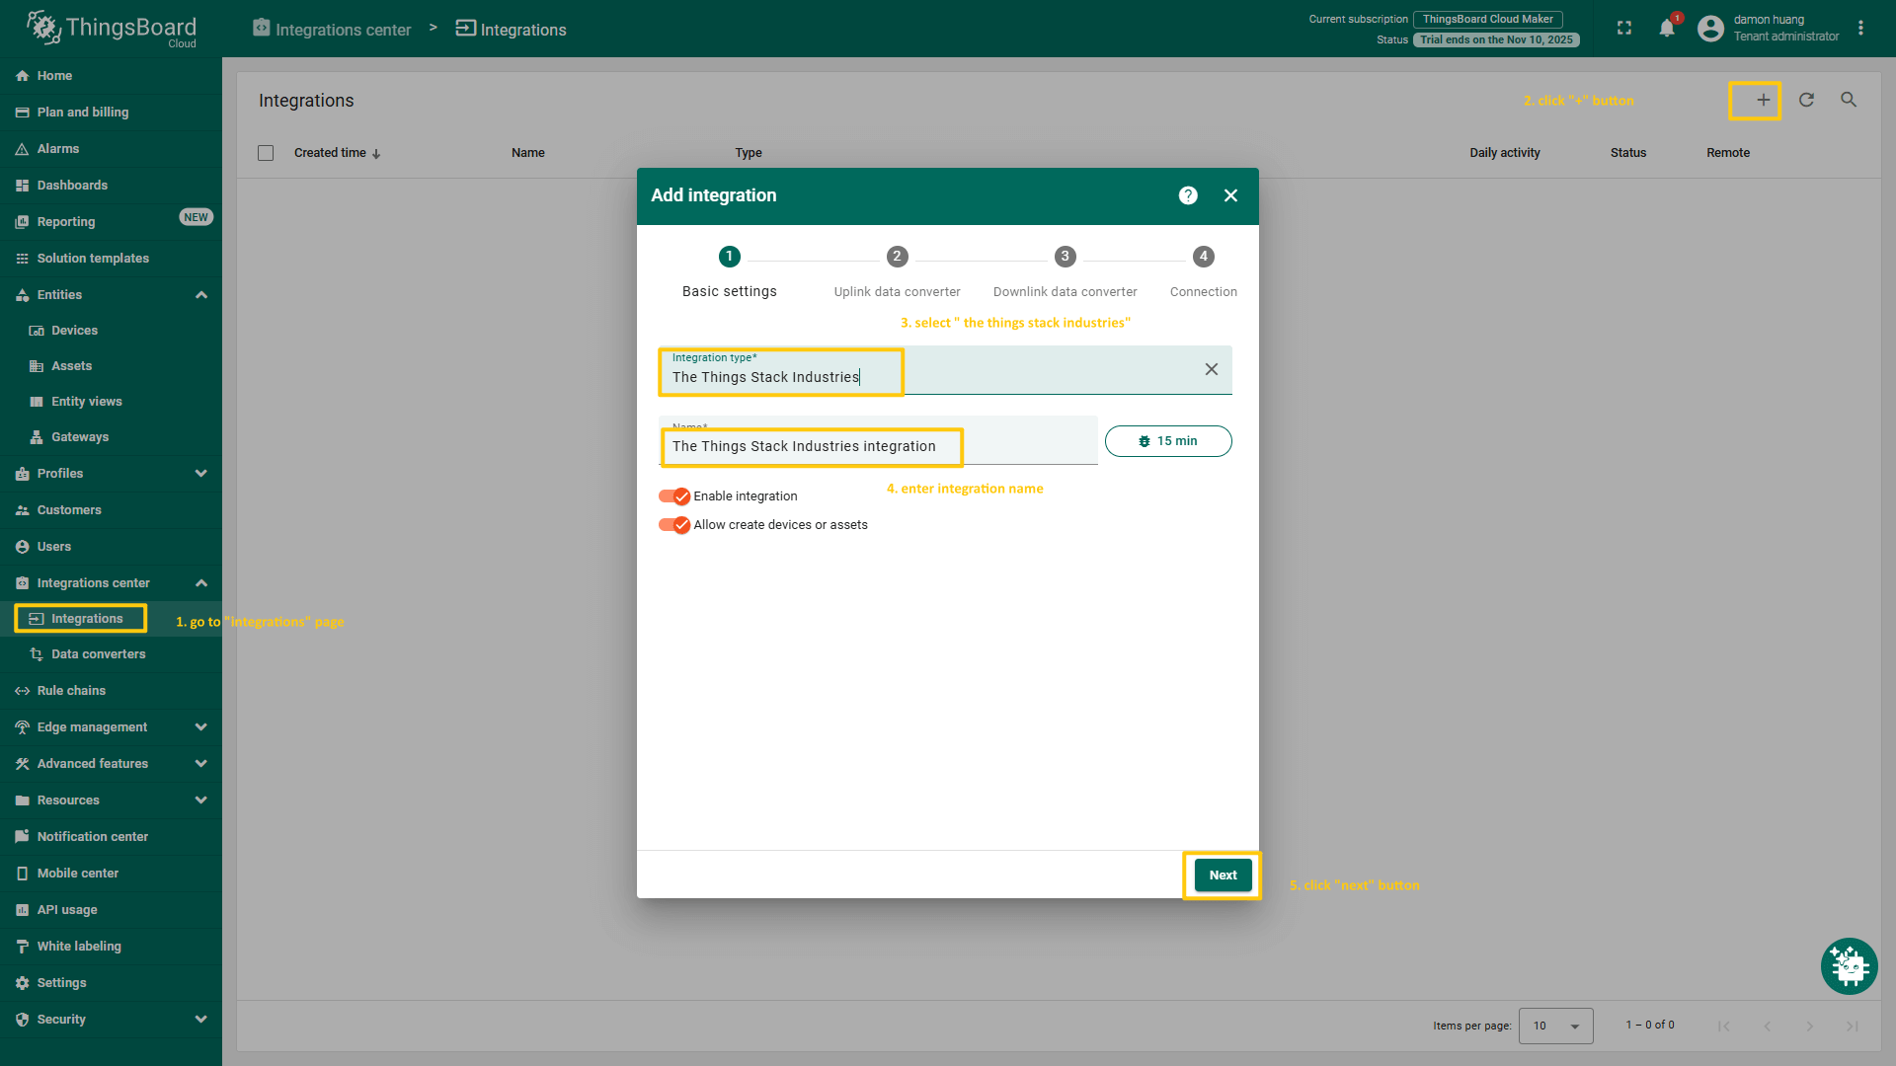Click the refresh icon in Integrations toolbar

1806,100
